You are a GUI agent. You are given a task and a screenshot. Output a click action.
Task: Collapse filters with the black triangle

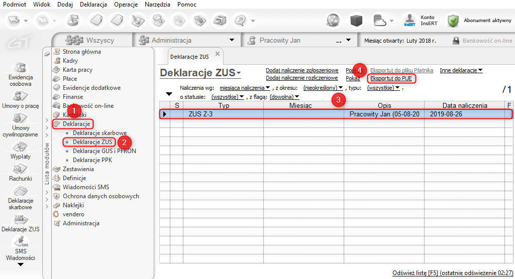pyautogui.click(x=169, y=94)
